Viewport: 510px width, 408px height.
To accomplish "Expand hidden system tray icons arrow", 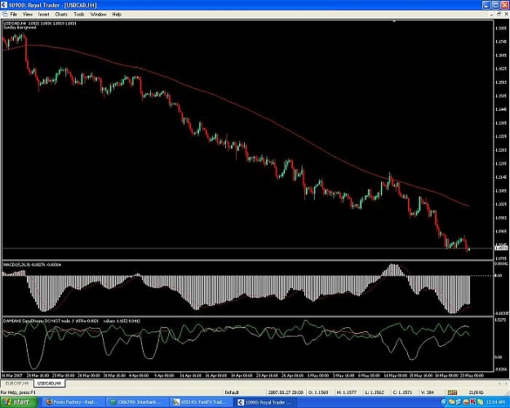I will [444, 402].
